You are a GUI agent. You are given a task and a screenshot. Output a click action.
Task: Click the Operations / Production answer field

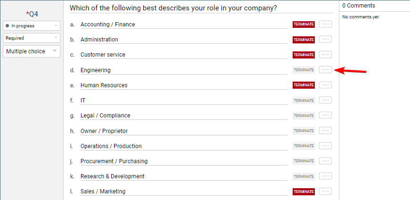(183, 146)
